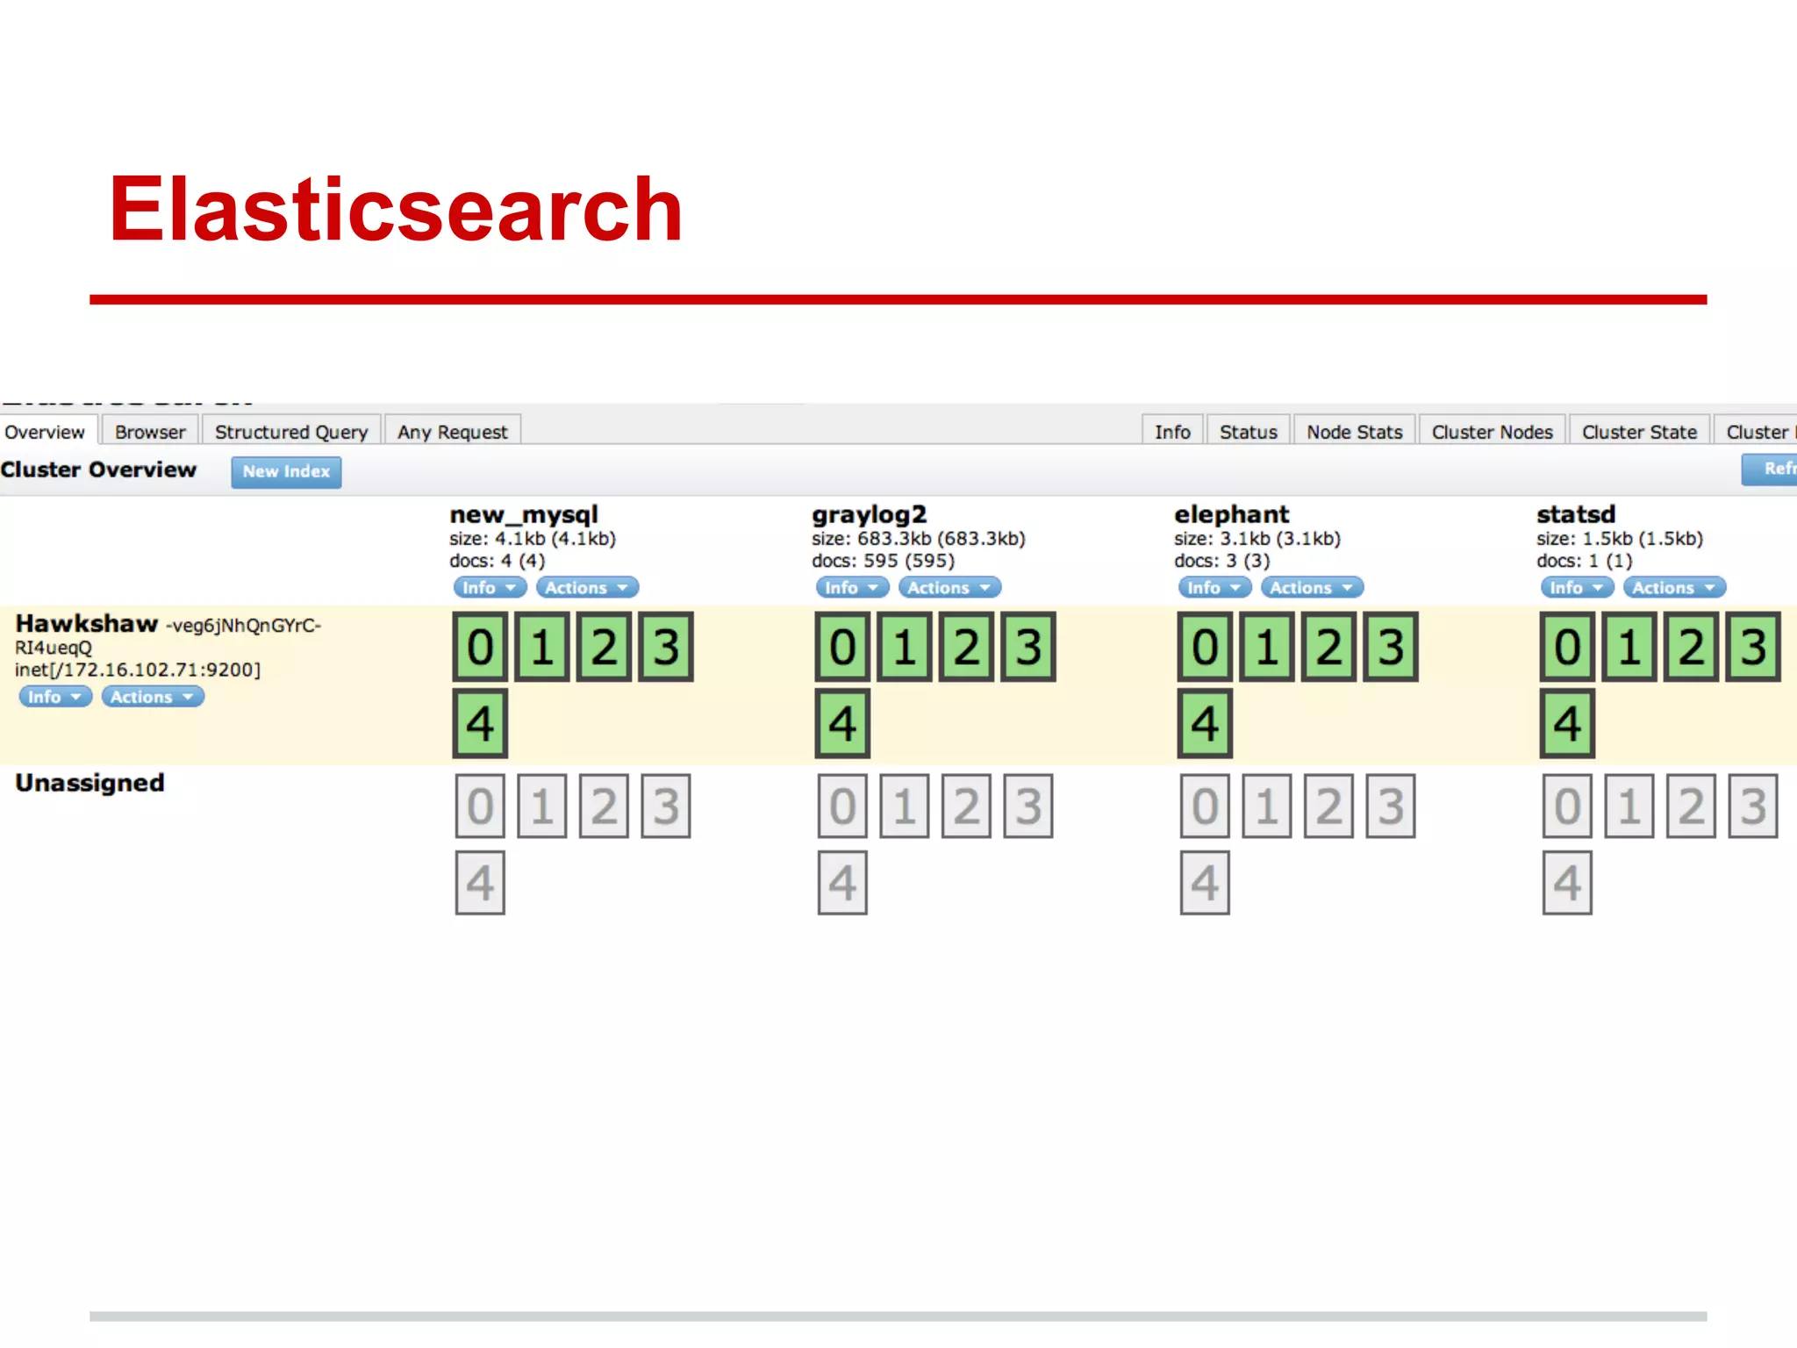Select green shard 0 of new_mysql
Image resolution: width=1797 pixels, height=1348 pixels.
tap(480, 647)
